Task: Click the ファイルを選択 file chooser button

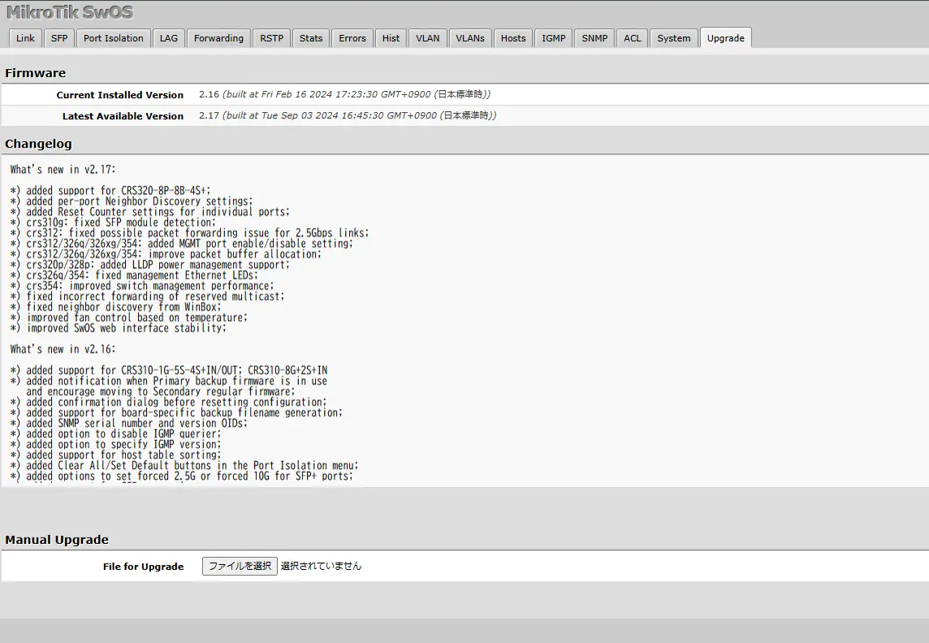Action: click(240, 566)
